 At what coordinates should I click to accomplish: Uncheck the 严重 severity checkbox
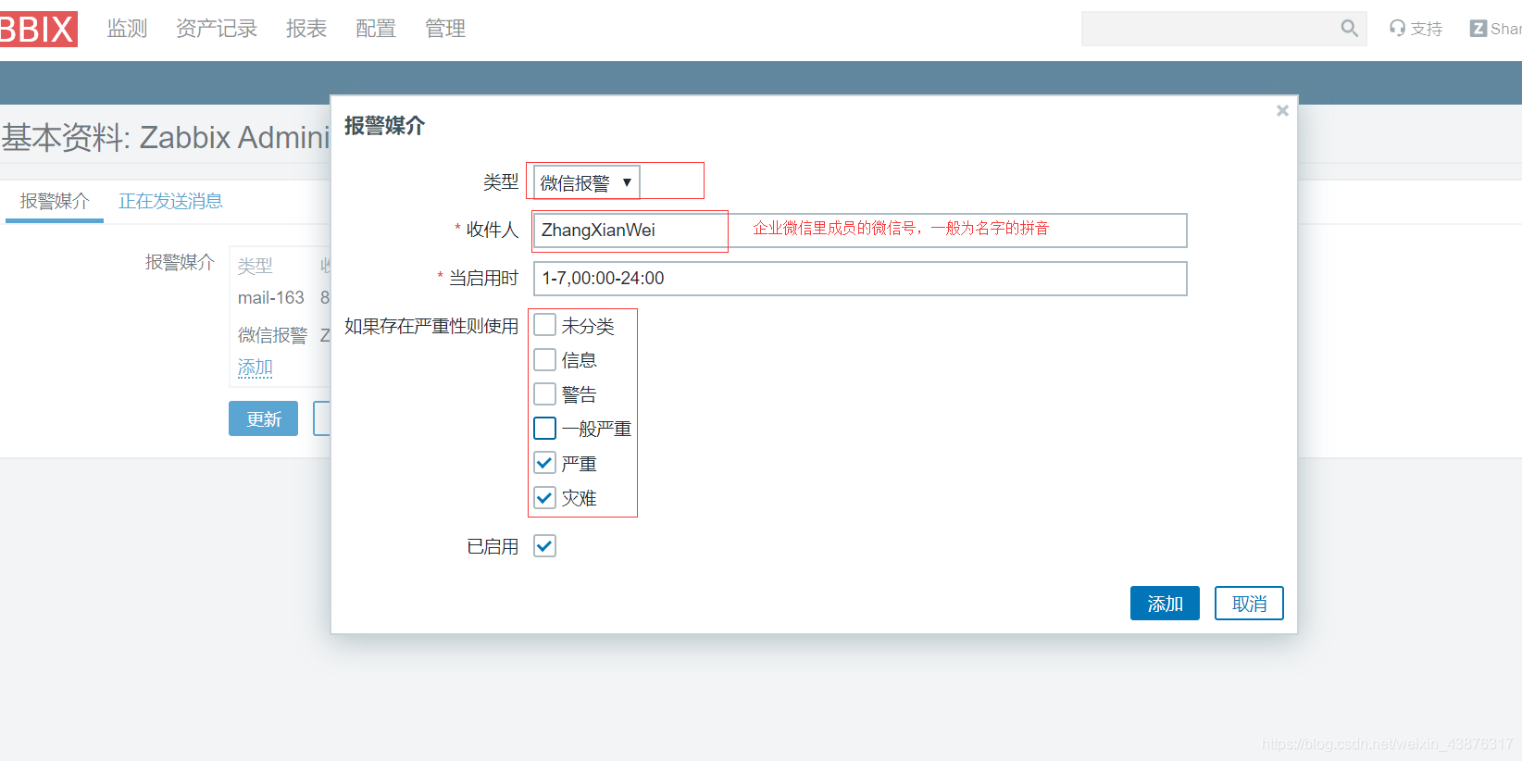[545, 463]
